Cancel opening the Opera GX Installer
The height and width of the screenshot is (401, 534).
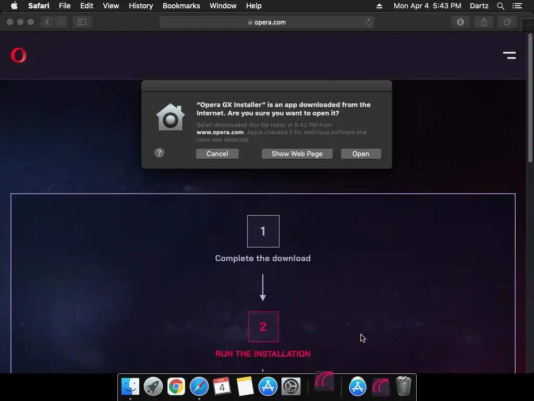(x=217, y=154)
